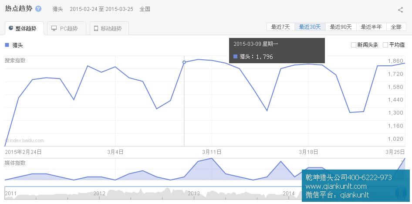Click the mobile phone icon on 移动趋势 tab
This screenshot has height=204, width=412.
[96, 29]
